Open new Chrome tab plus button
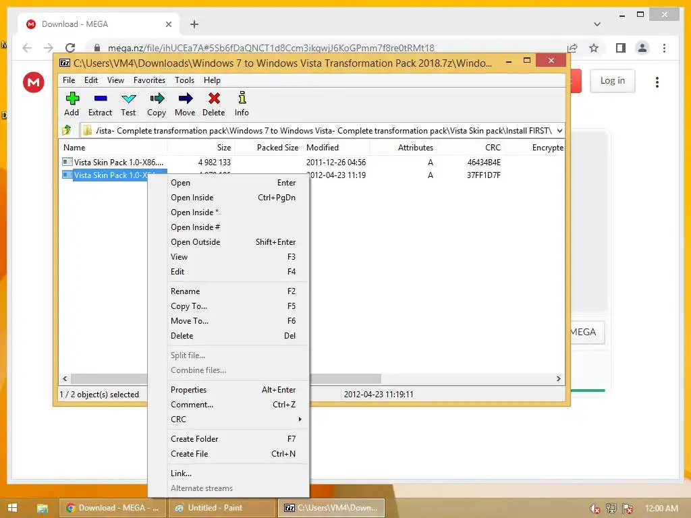 coord(194,24)
